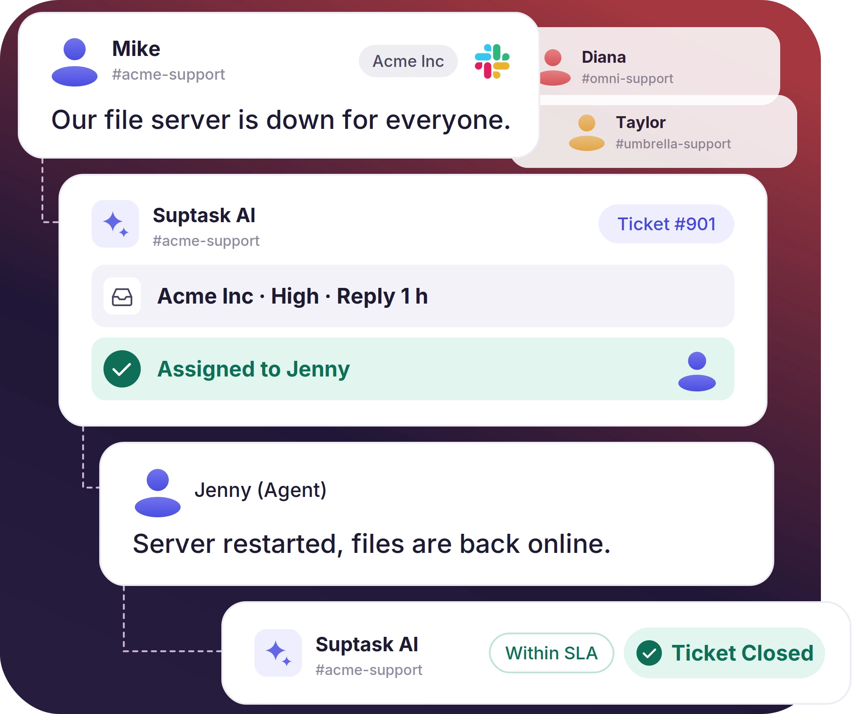865x714 pixels.
Task: Click the Within SLA pill
Action: [x=551, y=653]
